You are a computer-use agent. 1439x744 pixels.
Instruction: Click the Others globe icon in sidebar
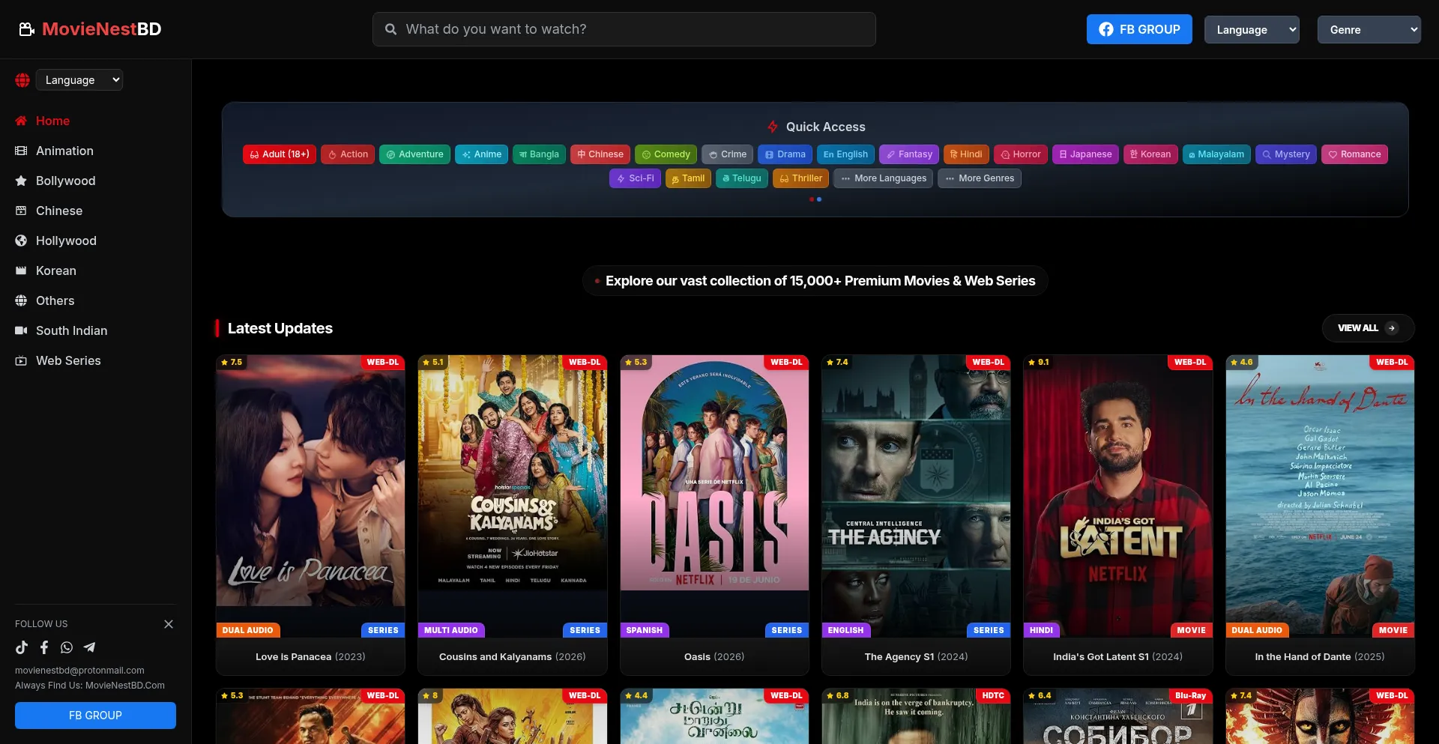21,300
